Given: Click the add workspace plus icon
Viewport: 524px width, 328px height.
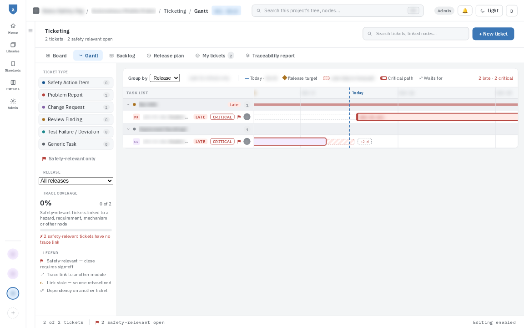Looking at the screenshot, I should [13, 313].
